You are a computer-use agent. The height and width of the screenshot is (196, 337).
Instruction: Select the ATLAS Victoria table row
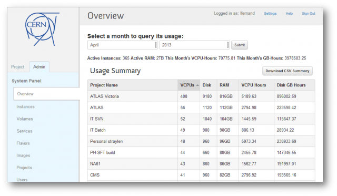[201, 96]
